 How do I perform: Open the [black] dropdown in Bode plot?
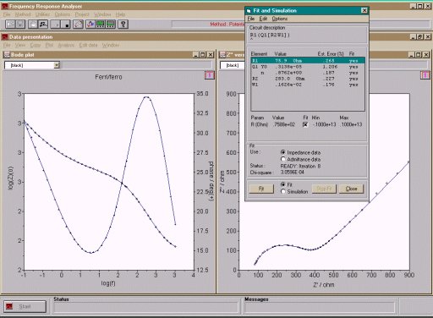(57, 65)
